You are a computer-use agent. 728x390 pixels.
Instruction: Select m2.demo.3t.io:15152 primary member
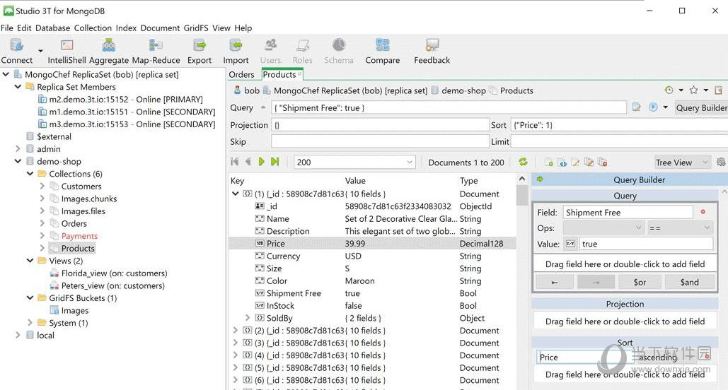126,99
